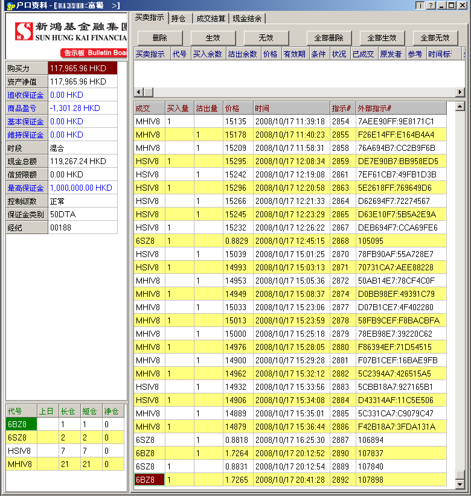Click the 状况 column header

tap(341, 54)
